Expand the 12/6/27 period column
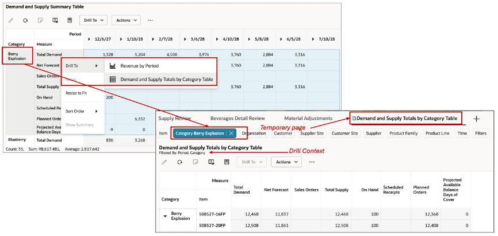 pos(90,39)
